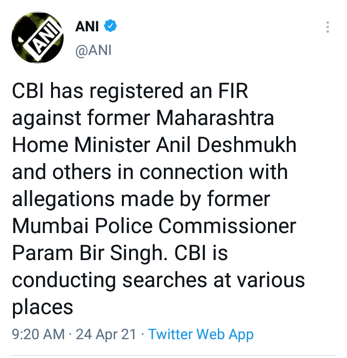Image resolution: width=347 pixels, height=358 pixels.
Task: Click the words conducting searches at various
Action: [158, 280]
